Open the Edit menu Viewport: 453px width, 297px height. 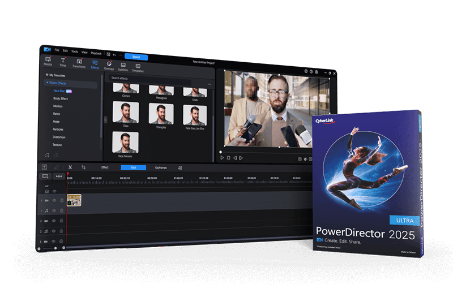(65, 51)
